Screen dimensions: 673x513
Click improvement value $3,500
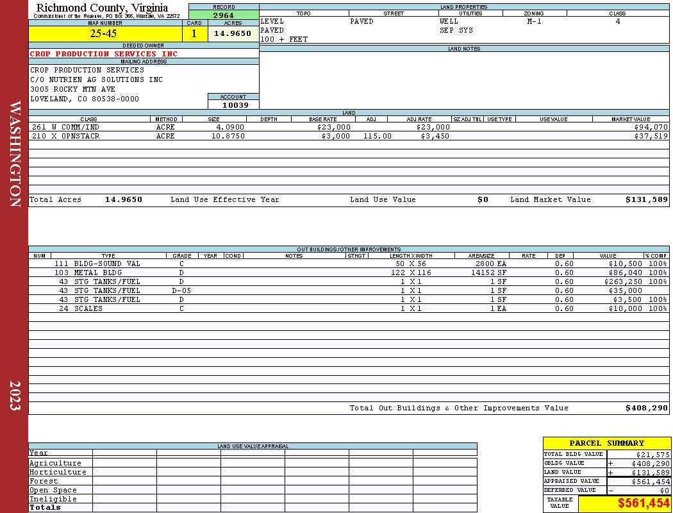(x=627, y=299)
